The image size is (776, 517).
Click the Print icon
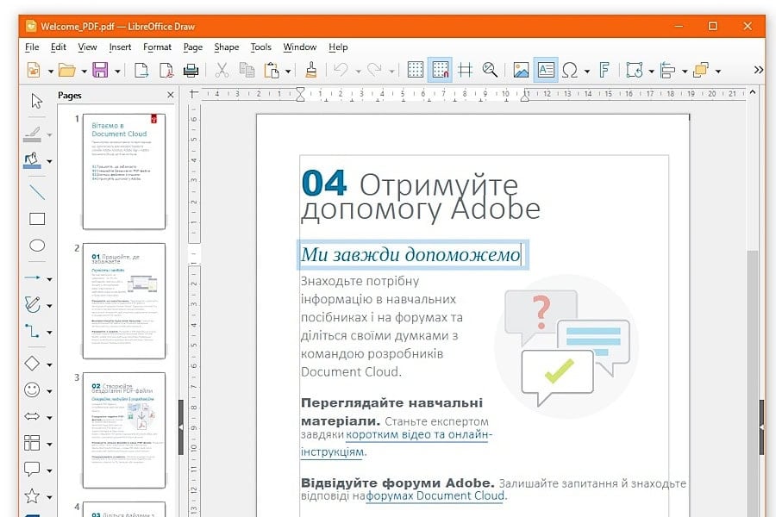[x=191, y=71]
